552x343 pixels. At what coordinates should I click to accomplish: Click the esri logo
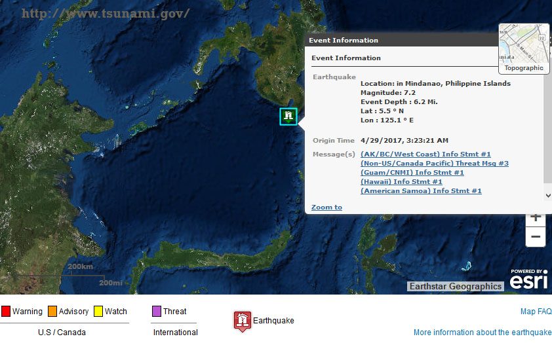coord(529,279)
